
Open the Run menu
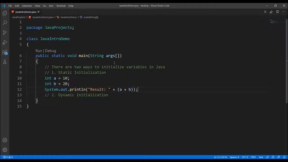click(51, 6)
